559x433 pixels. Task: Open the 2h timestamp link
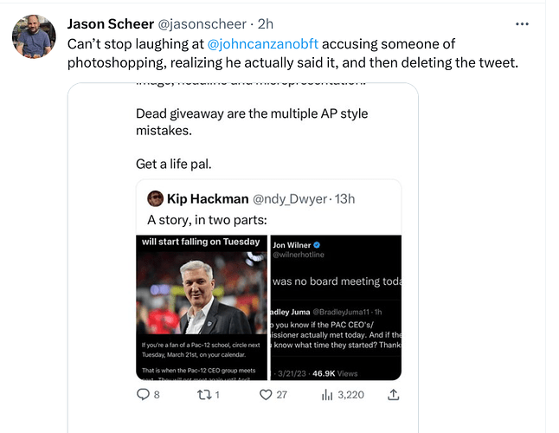[x=266, y=24]
